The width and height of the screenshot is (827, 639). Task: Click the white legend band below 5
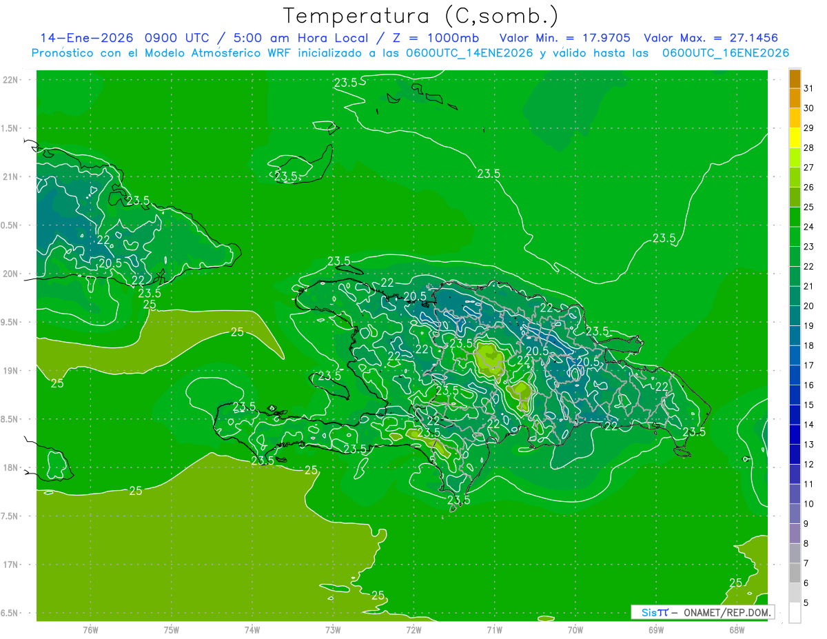(x=795, y=613)
